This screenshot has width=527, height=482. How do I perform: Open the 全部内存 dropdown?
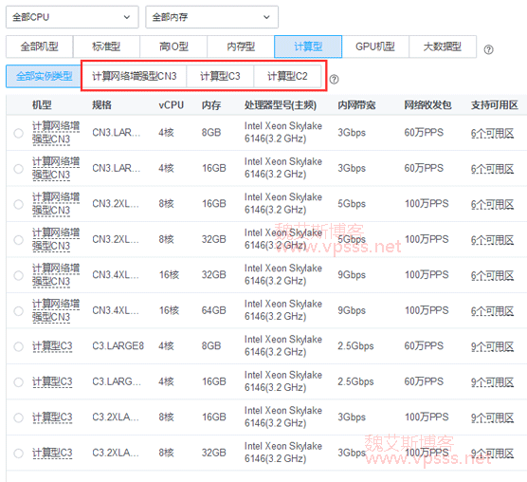[211, 17]
